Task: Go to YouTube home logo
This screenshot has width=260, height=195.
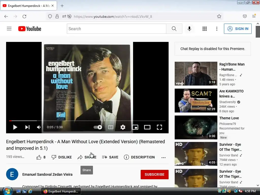Action: click(30, 29)
